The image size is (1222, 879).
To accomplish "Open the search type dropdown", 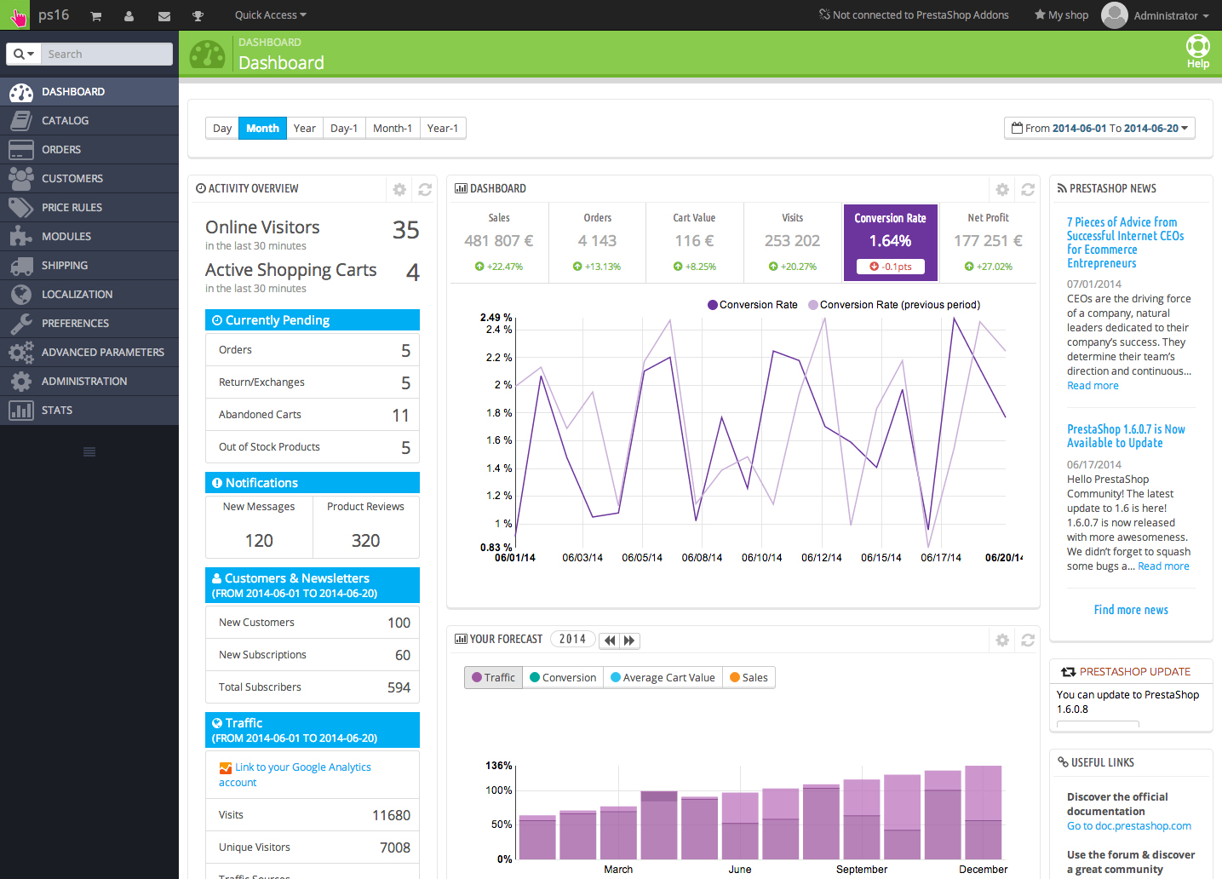I will 25,55.
